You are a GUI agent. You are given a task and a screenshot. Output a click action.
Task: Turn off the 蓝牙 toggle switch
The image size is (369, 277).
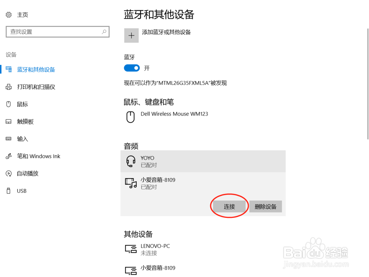tap(132, 68)
